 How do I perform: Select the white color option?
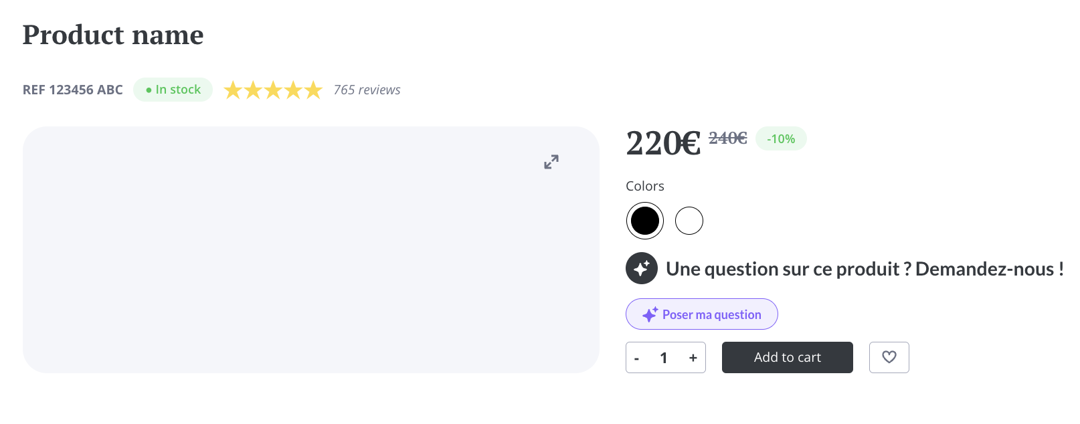click(x=689, y=221)
